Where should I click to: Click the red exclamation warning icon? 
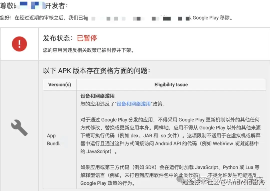(x=19, y=44)
